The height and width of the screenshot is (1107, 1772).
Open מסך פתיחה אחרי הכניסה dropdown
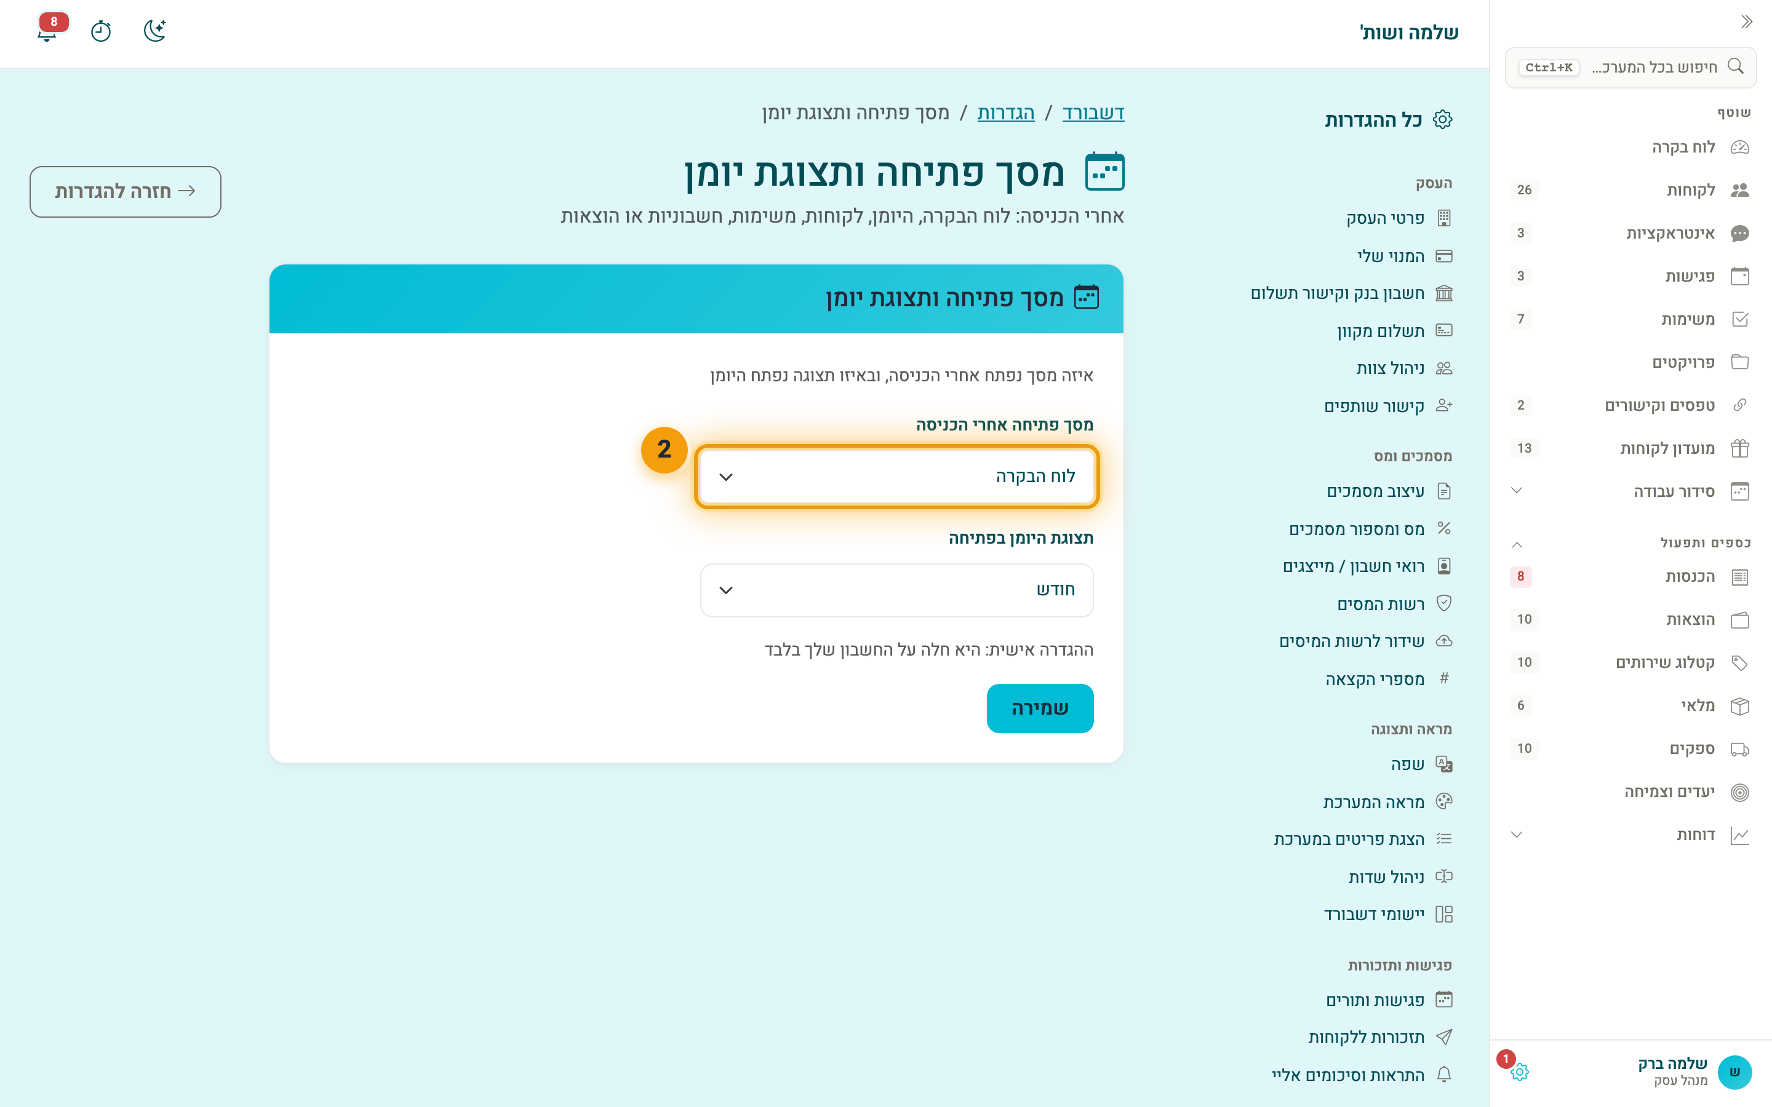click(x=896, y=477)
